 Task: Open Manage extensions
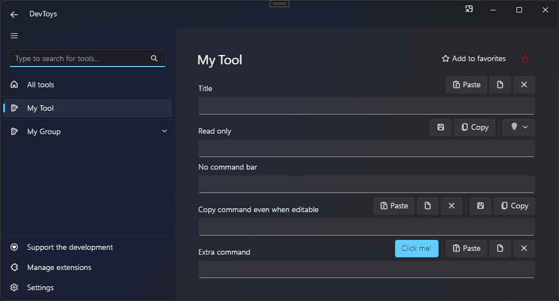coord(88,267)
